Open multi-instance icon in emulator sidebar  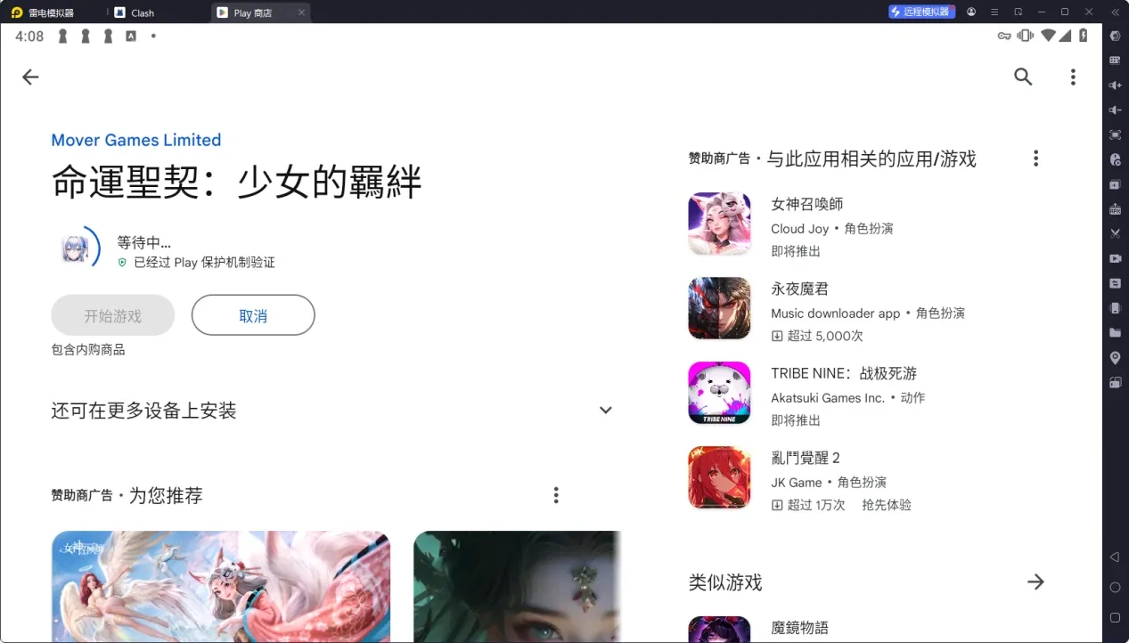coord(1115,184)
